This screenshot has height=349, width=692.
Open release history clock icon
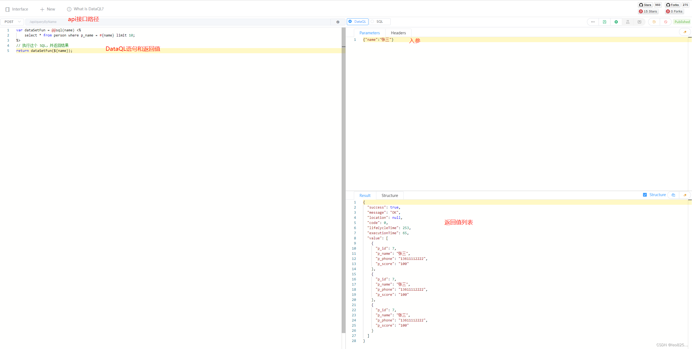[654, 22]
